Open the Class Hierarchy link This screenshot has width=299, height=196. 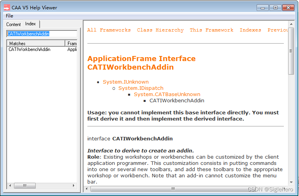[x=160, y=30]
